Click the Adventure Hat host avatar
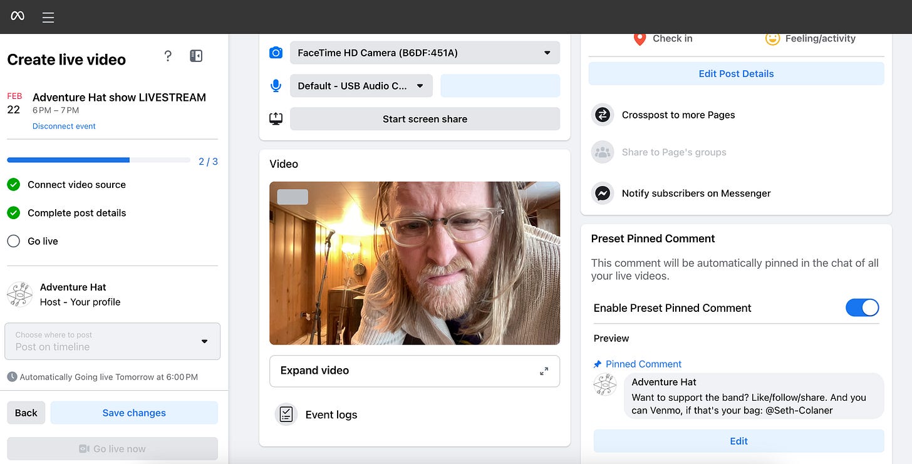Image resolution: width=912 pixels, height=464 pixels. coord(19,294)
